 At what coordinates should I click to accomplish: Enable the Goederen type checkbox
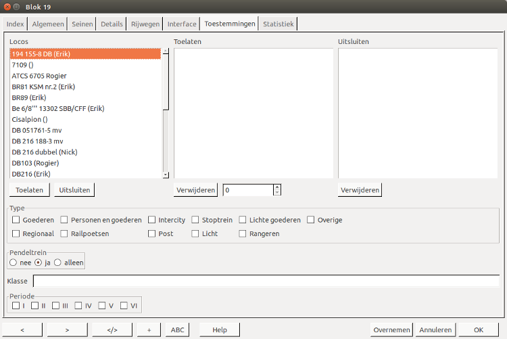pyautogui.click(x=16, y=220)
